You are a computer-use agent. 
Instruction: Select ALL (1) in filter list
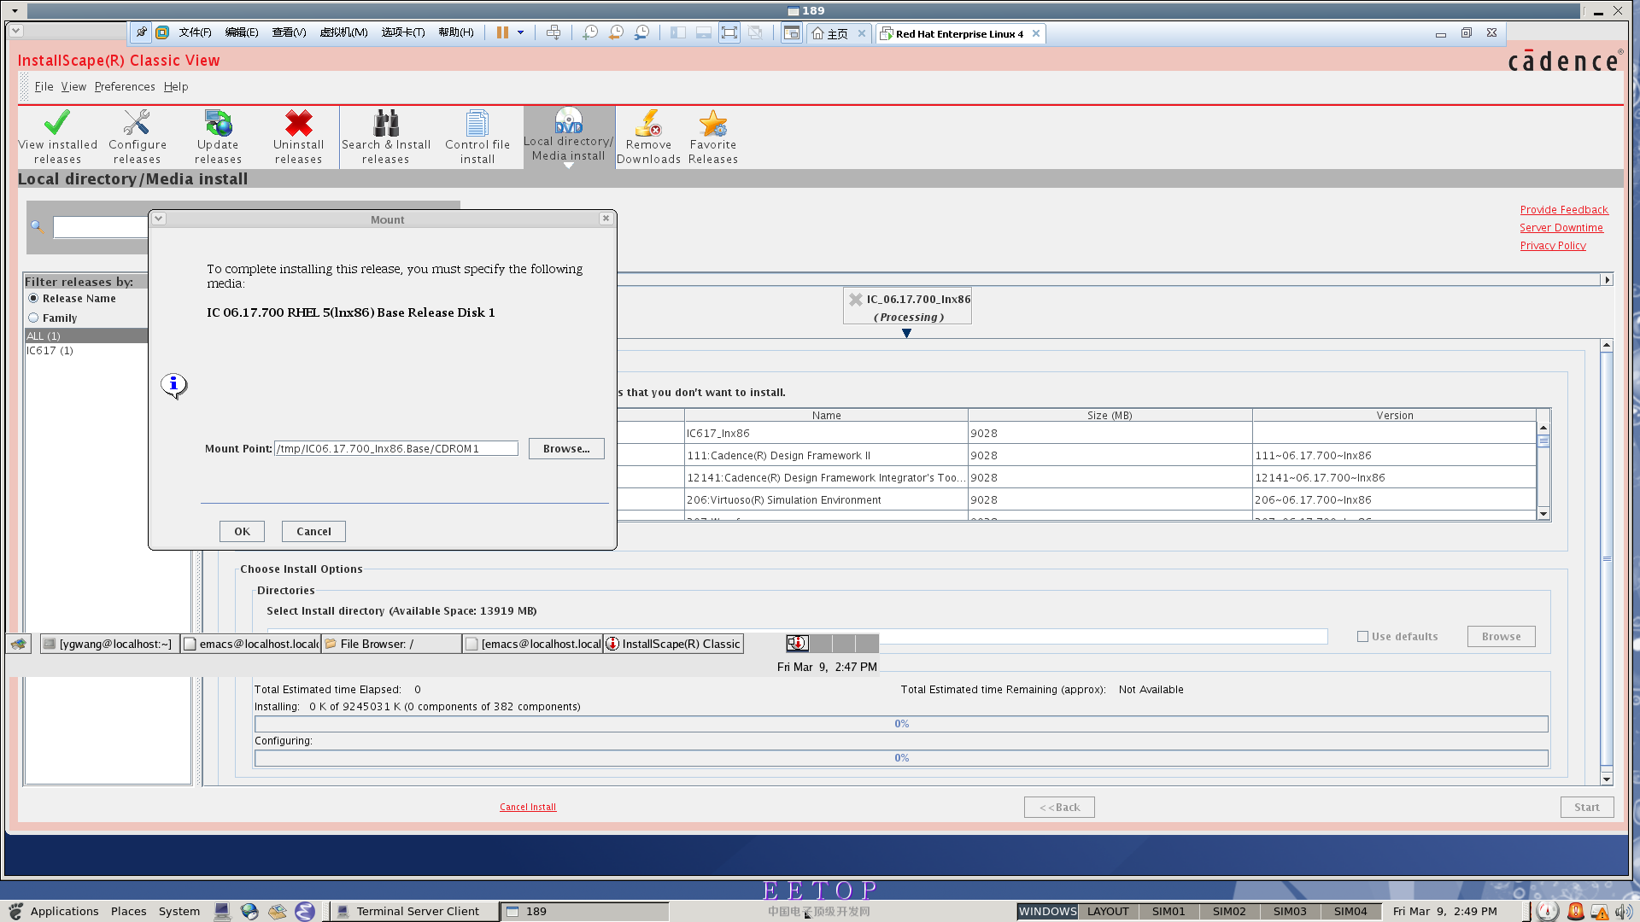[x=85, y=336]
